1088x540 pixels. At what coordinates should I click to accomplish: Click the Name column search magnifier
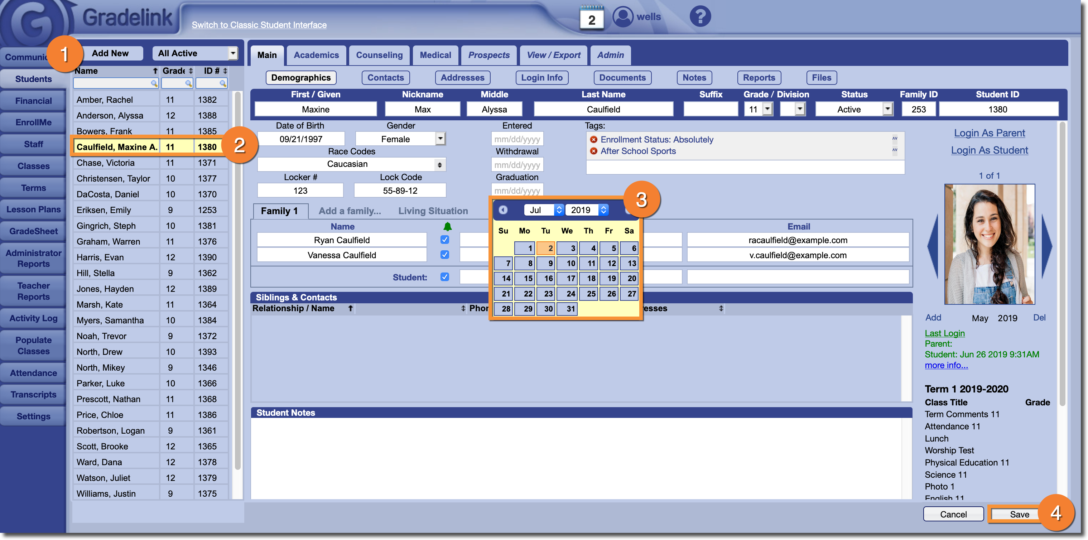click(154, 83)
